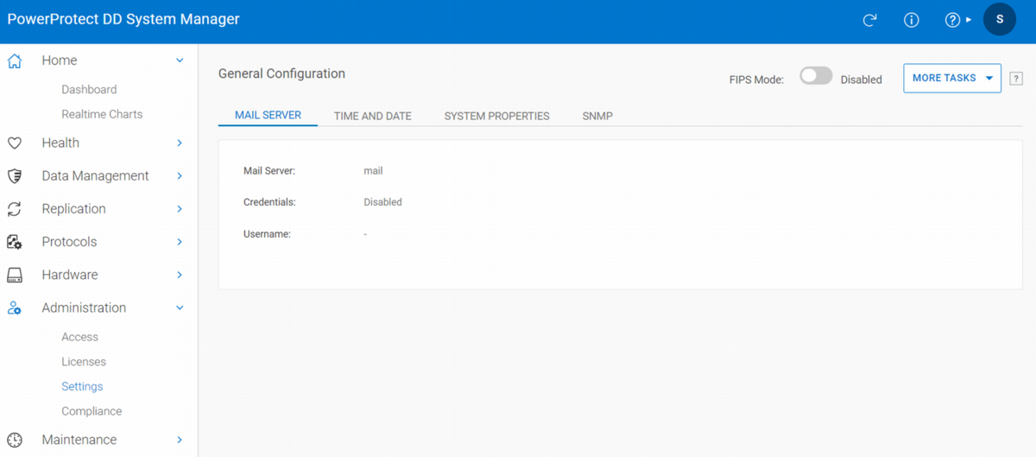This screenshot has width=1036, height=457.
Task: Click the Protocols menu label
Action: tap(69, 242)
